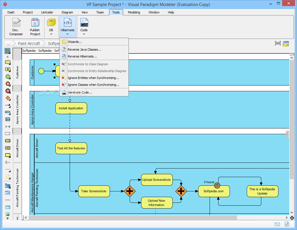Screen dimensions: 297x230
Task: Click horizontal scrollbar left arrow
Action: coord(26,217)
